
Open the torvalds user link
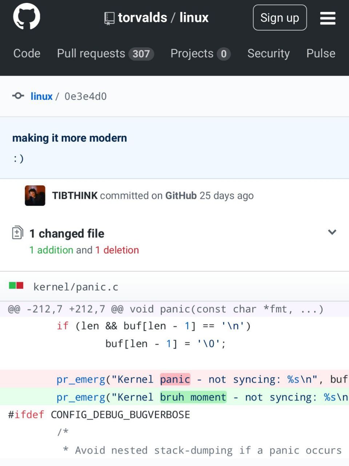pyautogui.click(x=143, y=17)
